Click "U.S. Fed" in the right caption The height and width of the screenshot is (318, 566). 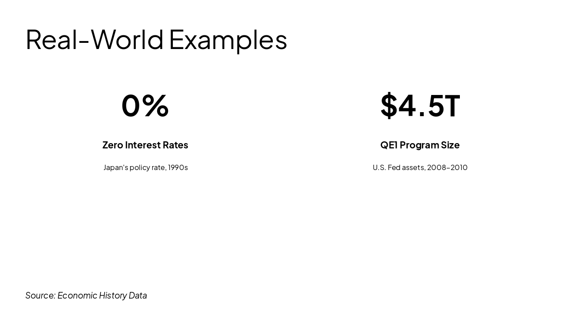pos(386,167)
